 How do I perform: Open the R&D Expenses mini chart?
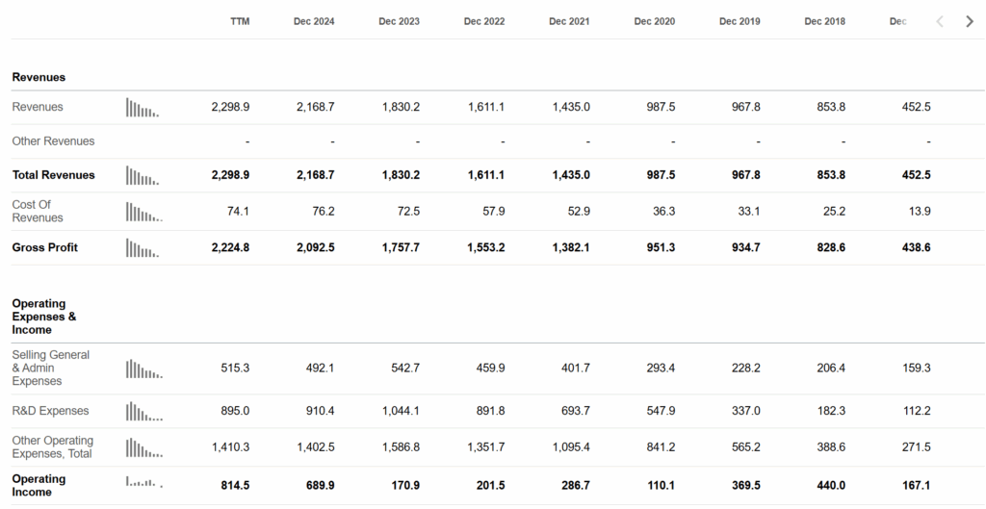pos(144,411)
